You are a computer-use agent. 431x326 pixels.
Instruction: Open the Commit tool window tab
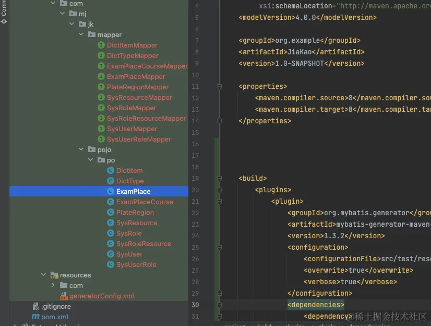click(x=4, y=12)
